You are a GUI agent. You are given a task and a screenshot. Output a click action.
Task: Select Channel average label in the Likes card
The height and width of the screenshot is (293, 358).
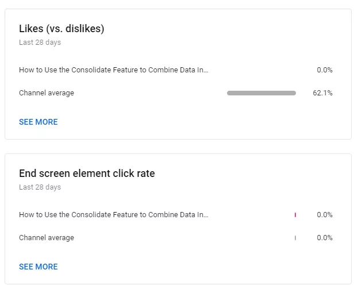click(x=47, y=93)
